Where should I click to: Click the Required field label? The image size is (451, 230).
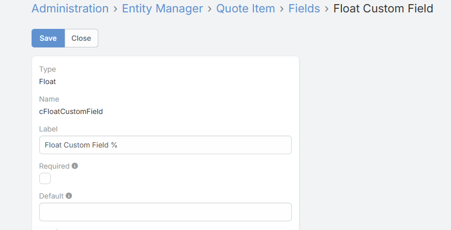click(x=54, y=166)
